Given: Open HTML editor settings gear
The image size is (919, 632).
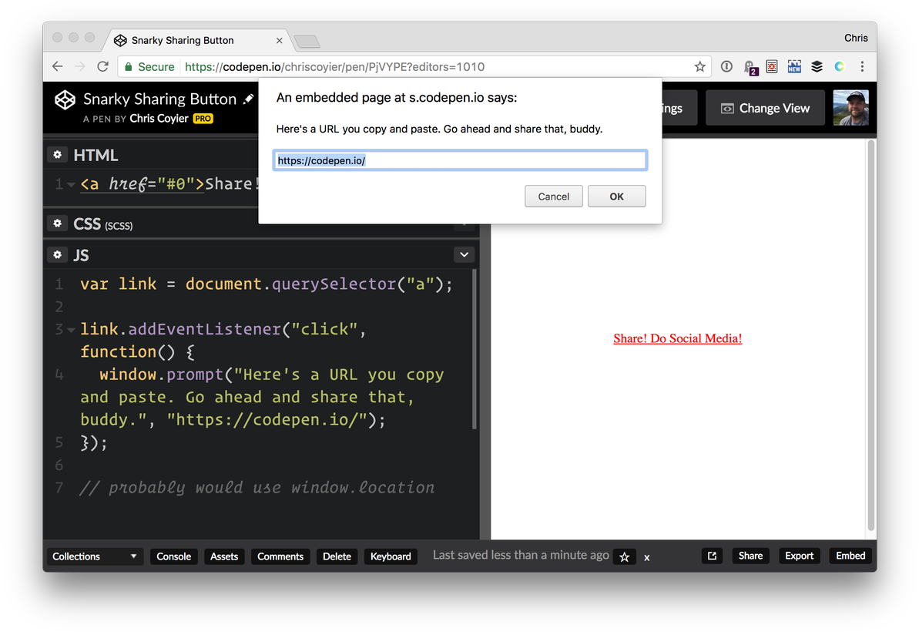Looking at the screenshot, I should (58, 155).
